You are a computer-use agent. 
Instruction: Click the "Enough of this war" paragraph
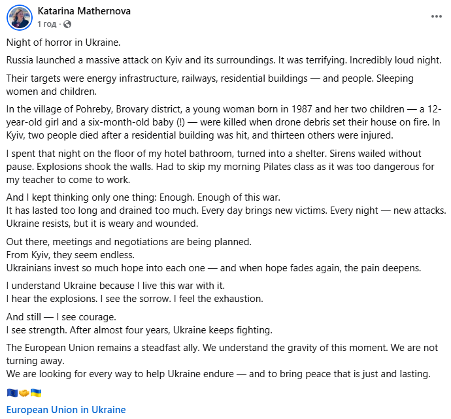click(x=222, y=210)
